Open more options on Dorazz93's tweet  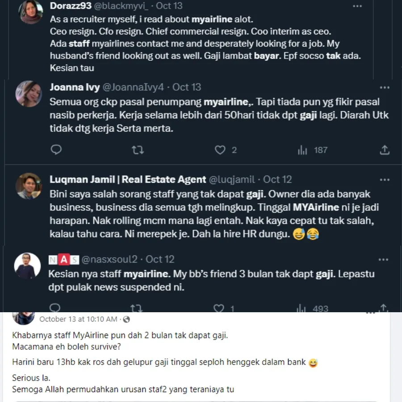357,6
